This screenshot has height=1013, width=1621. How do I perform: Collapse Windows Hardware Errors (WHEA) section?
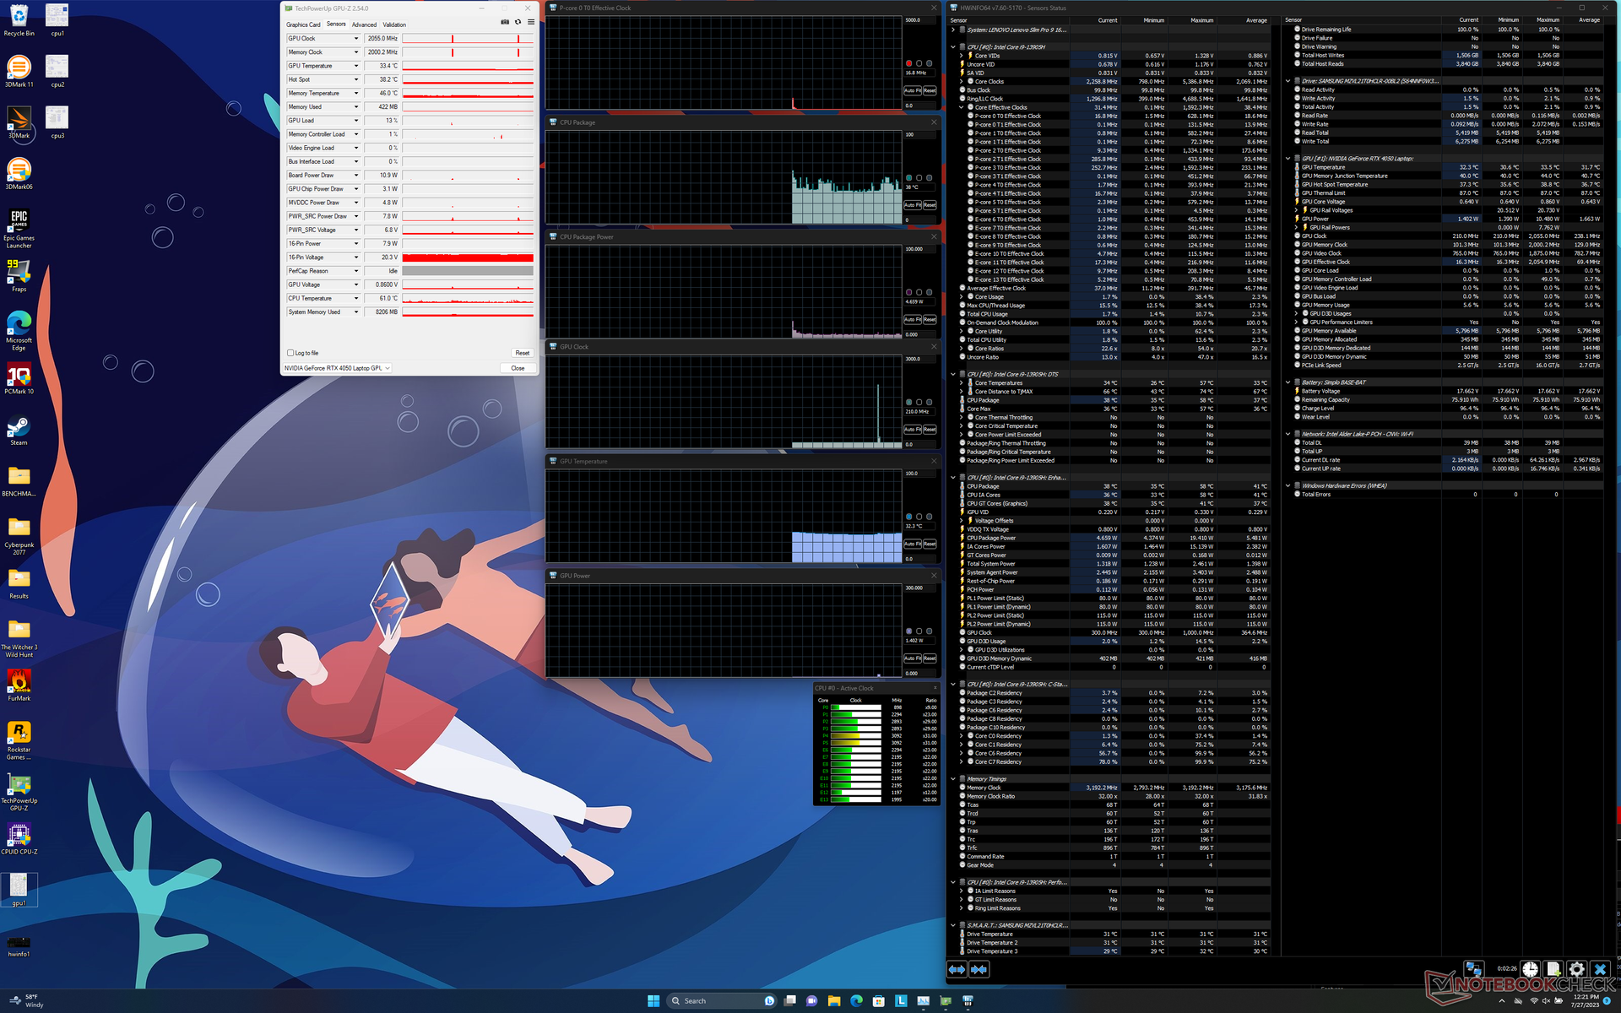1288,485
